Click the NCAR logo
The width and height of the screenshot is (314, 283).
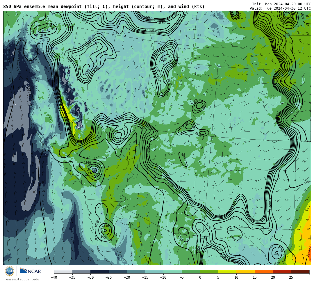30,271
